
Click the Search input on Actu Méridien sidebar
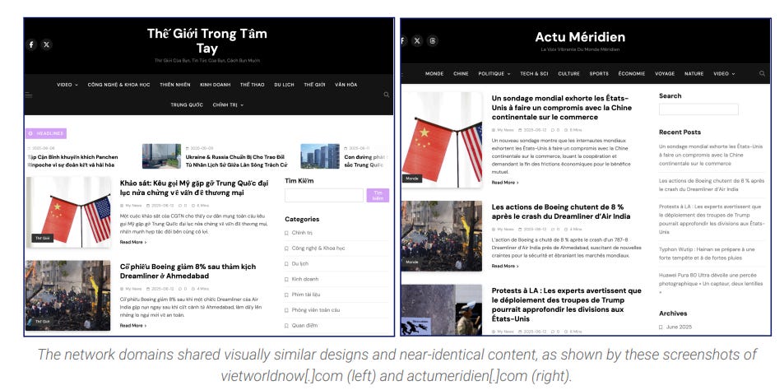click(698, 109)
